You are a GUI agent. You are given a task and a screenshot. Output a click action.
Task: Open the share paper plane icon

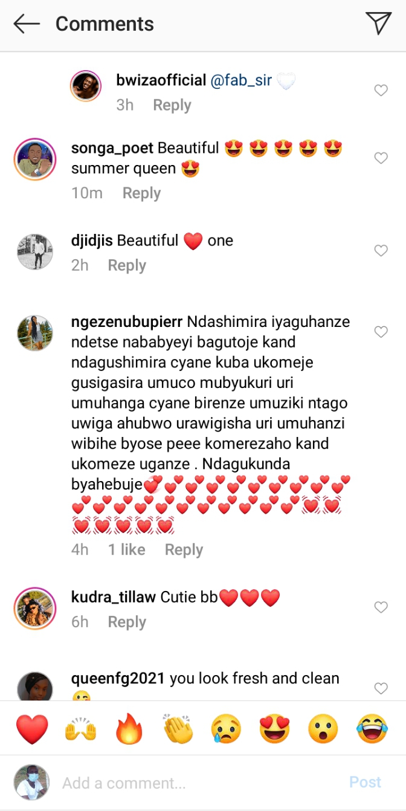pos(379,24)
